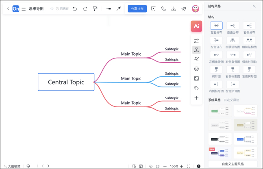Select the 左侧括号图 structure
The width and height of the screenshot is (263, 169).
pyautogui.click(x=233, y=84)
